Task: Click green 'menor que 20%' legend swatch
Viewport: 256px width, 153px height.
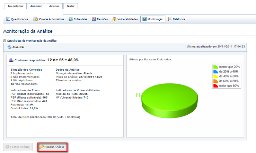Action: (216, 67)
